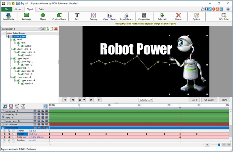Delete composition with red X icon
The height and width of the screenshot is (152, 233).
click(56, 29)
